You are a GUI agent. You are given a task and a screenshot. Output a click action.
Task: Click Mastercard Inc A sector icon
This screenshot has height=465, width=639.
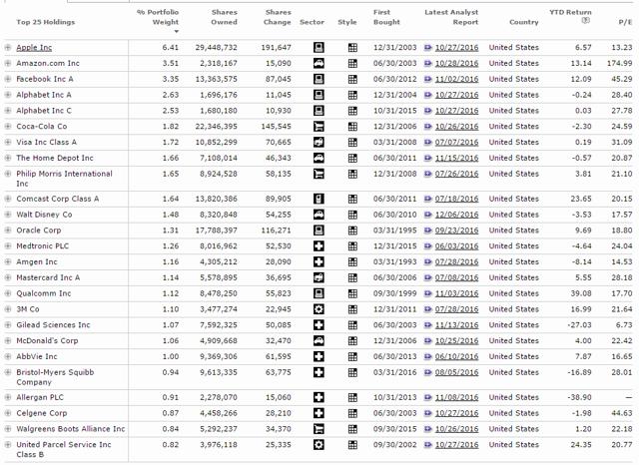point(319,278)
